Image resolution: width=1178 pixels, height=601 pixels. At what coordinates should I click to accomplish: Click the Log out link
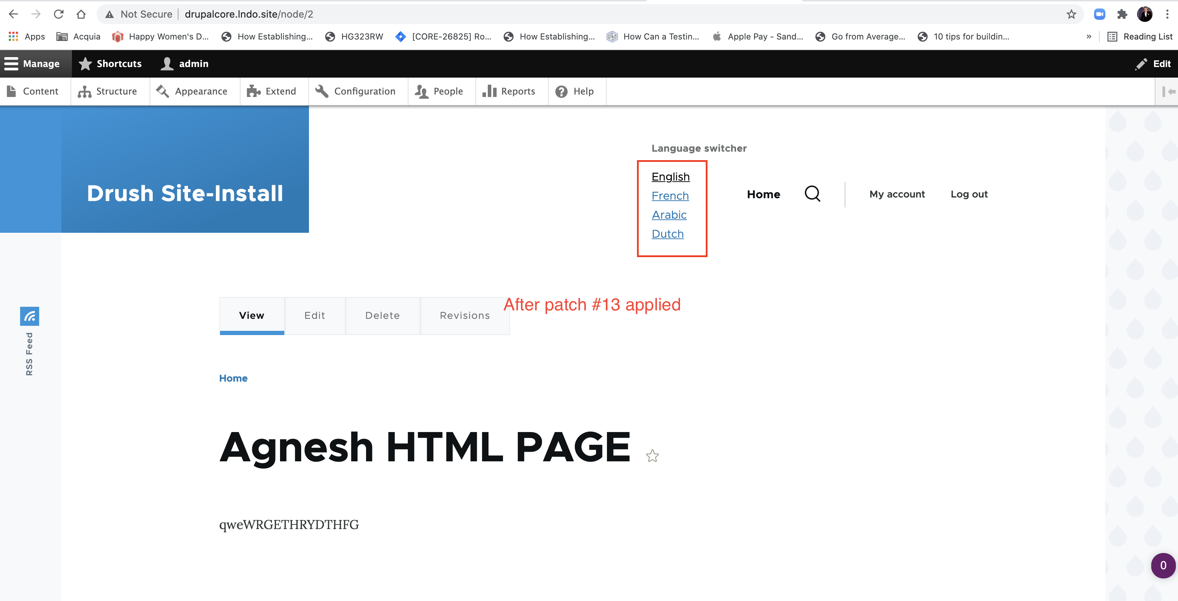969,194
